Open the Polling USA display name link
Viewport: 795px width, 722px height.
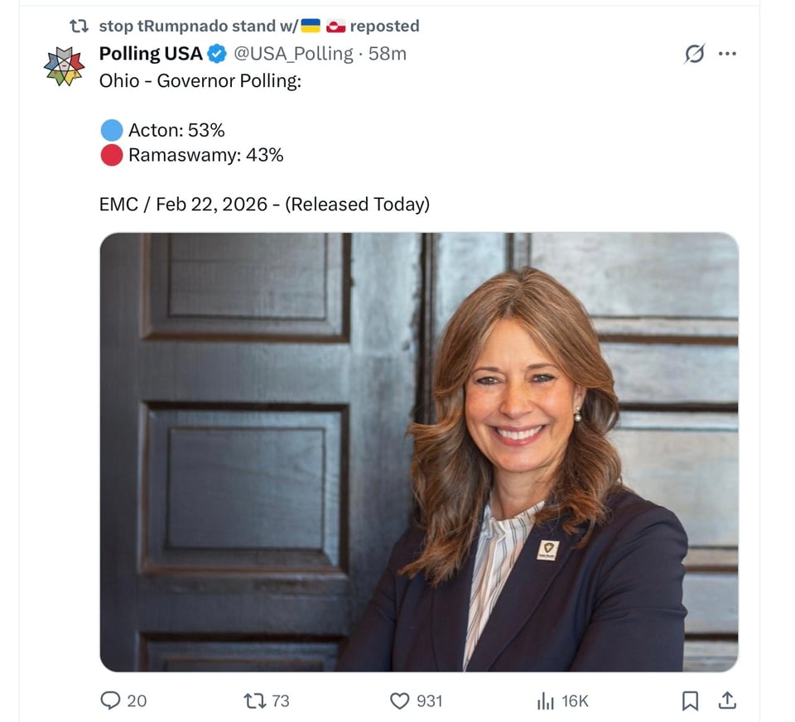[x=151, y=54]
